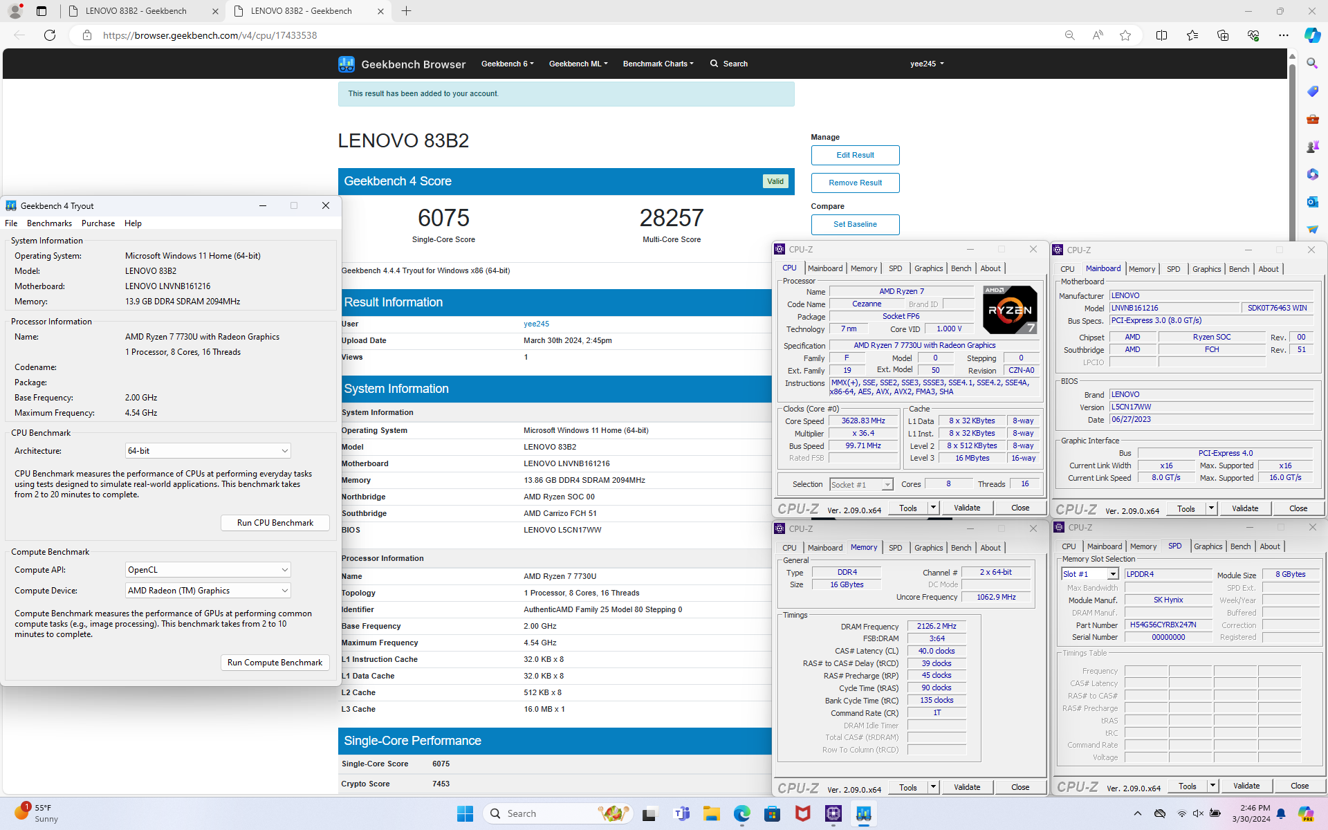Open the File menu in Geekbench 4 Tryout
Screen dimensions: 1328x830
[11, 223]
